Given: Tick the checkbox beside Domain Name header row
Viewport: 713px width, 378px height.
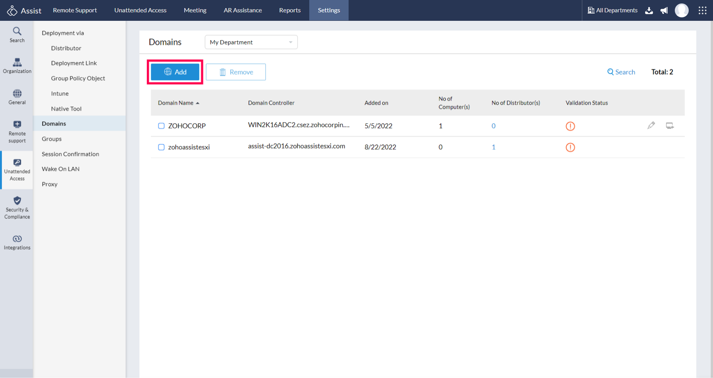Looking at the screenshot, I should [161, 102].
